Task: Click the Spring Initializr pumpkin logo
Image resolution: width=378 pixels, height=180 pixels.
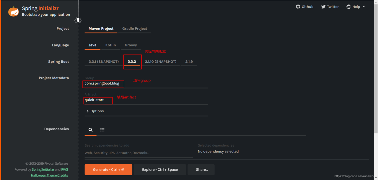Action: (14, 11)
